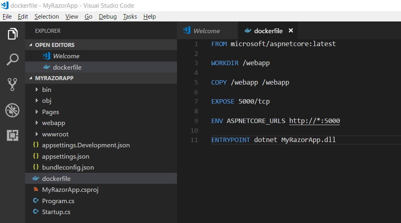Screen dimensions: 401x223
Task: Click the WORKDIR keyword on line 3
Action: (225, 63)
